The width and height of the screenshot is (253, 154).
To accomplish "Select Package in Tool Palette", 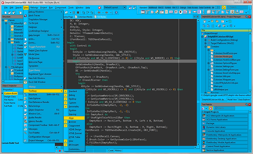I will [225, 123].
